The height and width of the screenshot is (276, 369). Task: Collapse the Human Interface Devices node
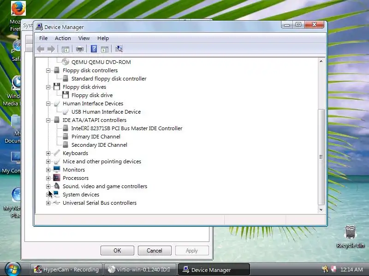[48, 103]
